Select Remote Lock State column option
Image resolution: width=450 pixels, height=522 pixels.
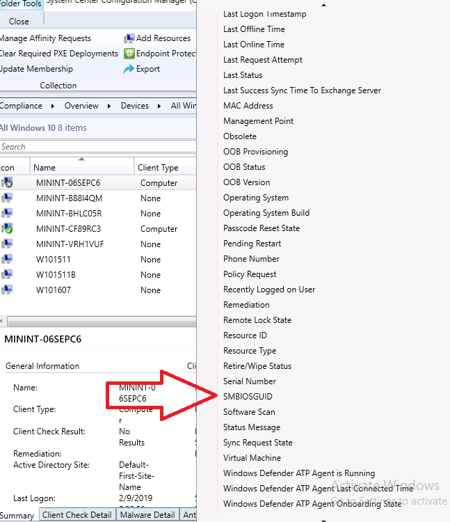click(257, 320)
